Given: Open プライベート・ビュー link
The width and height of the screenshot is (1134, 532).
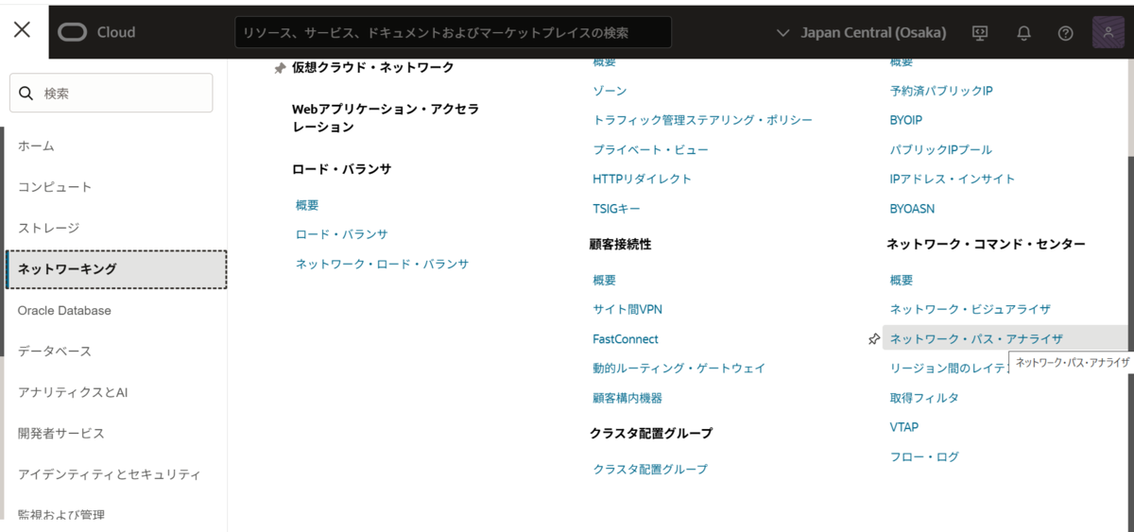Looking at the screenshot, I should 650,149.
